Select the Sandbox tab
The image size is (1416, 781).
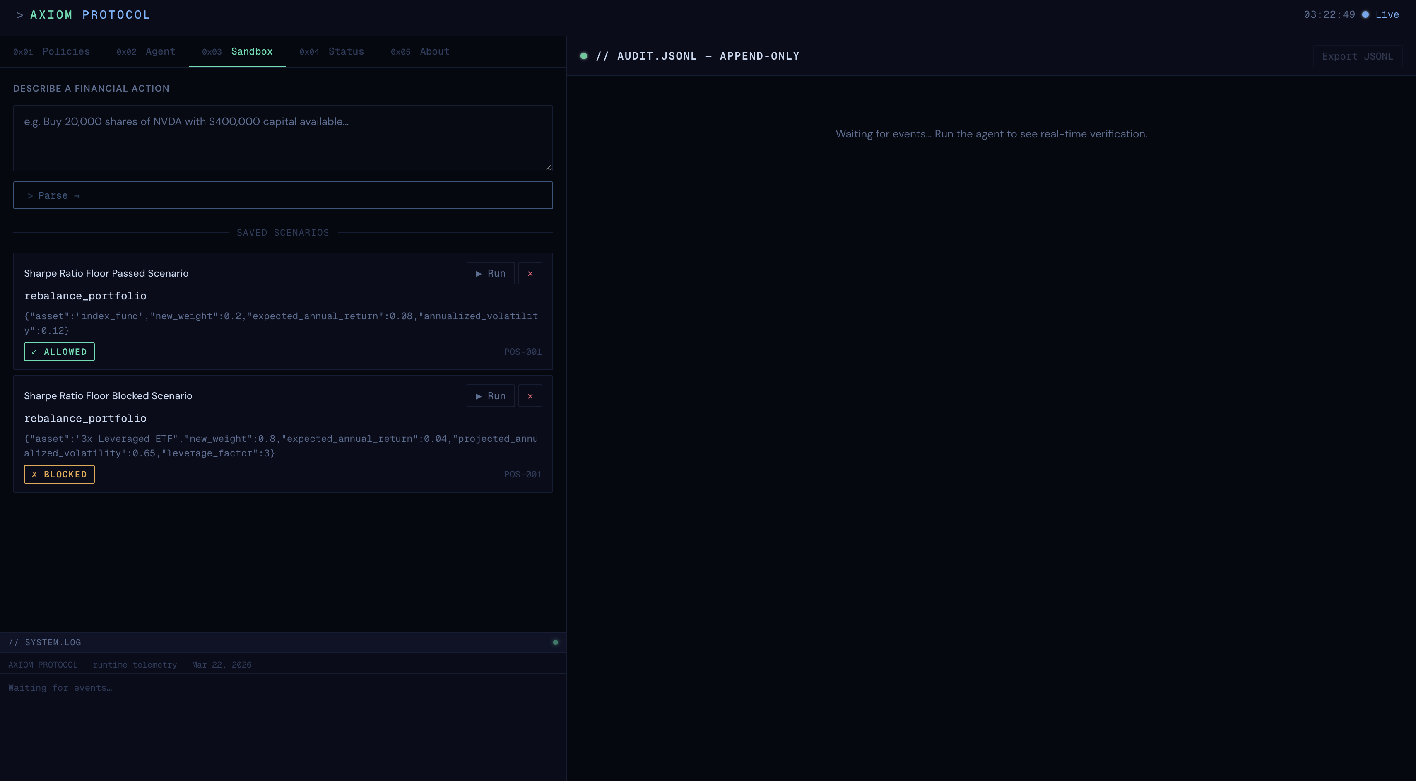(x=237, y=52)
